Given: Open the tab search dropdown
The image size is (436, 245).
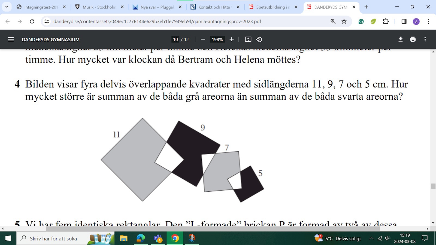Looking at the screenshot, I should click(x=7, y=7).
